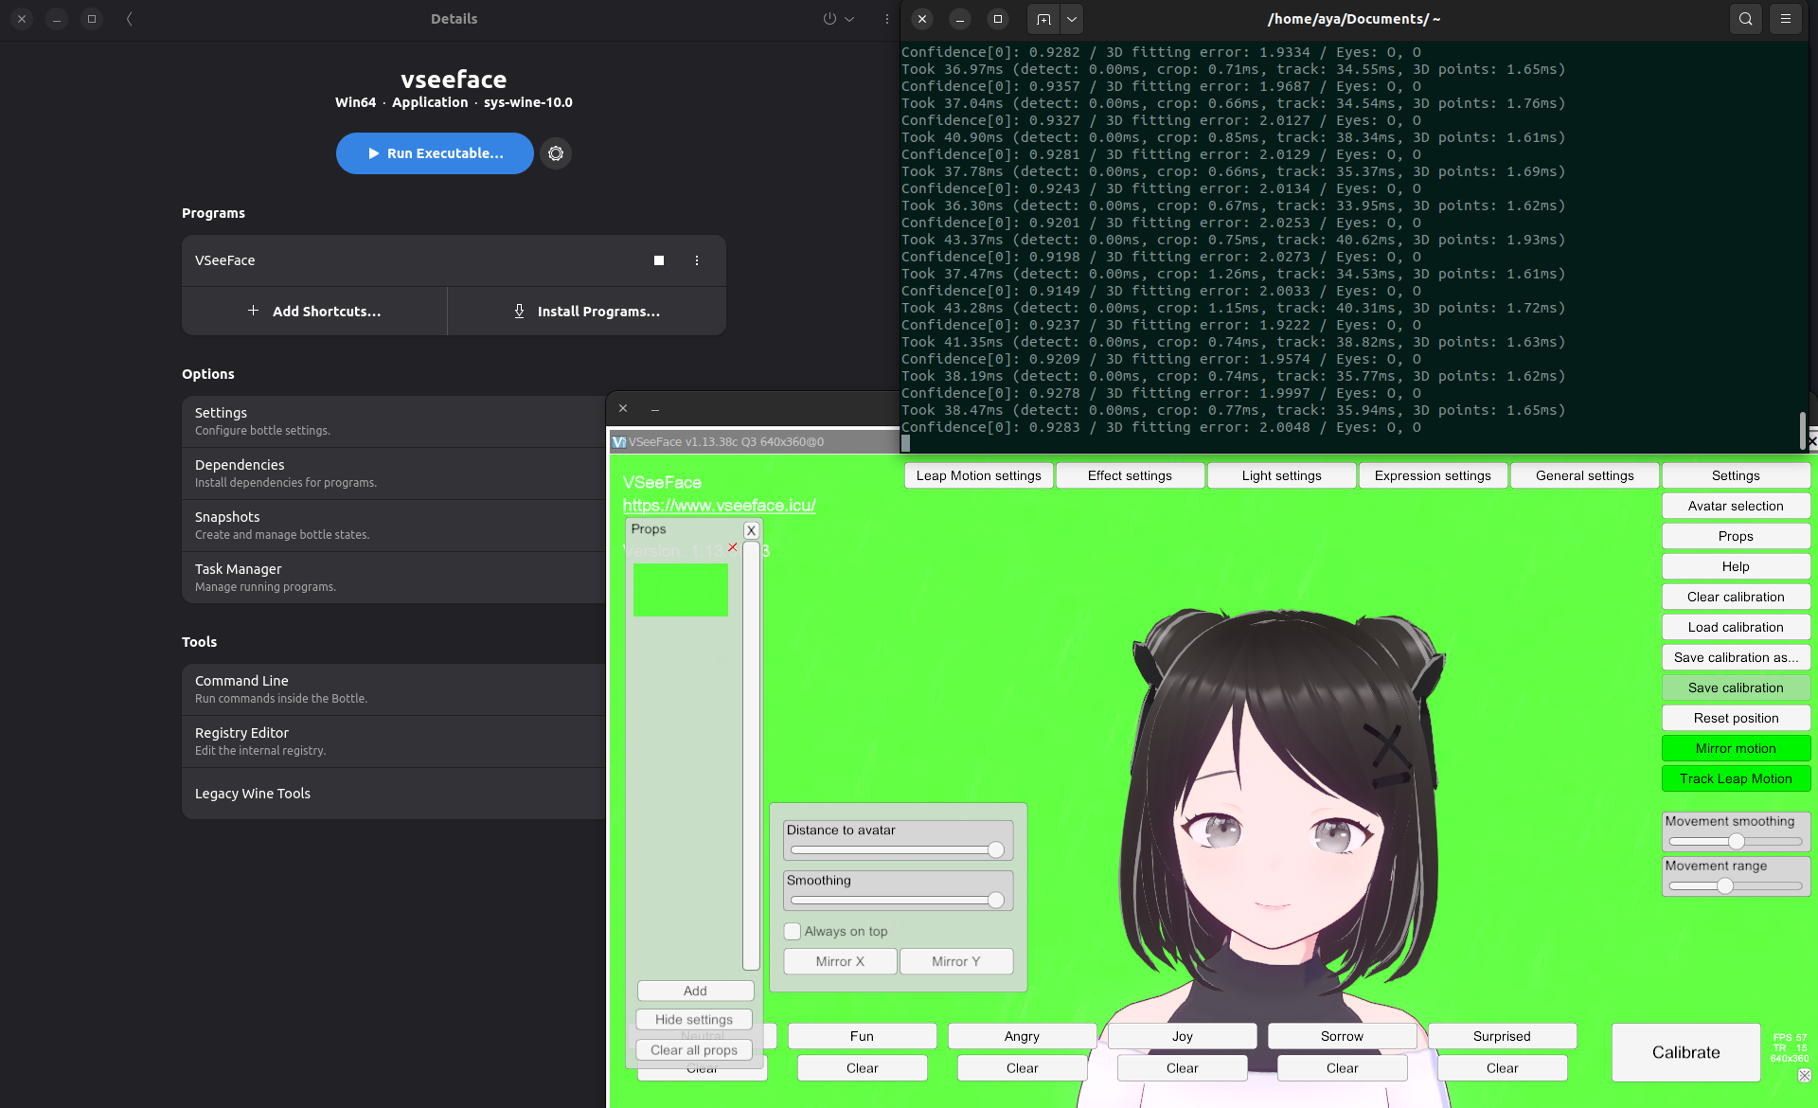The height and width of the screenshot is (1108, 1818).
Task: Open the three-dot menu on VSeeFace program row
Action: 697,260
